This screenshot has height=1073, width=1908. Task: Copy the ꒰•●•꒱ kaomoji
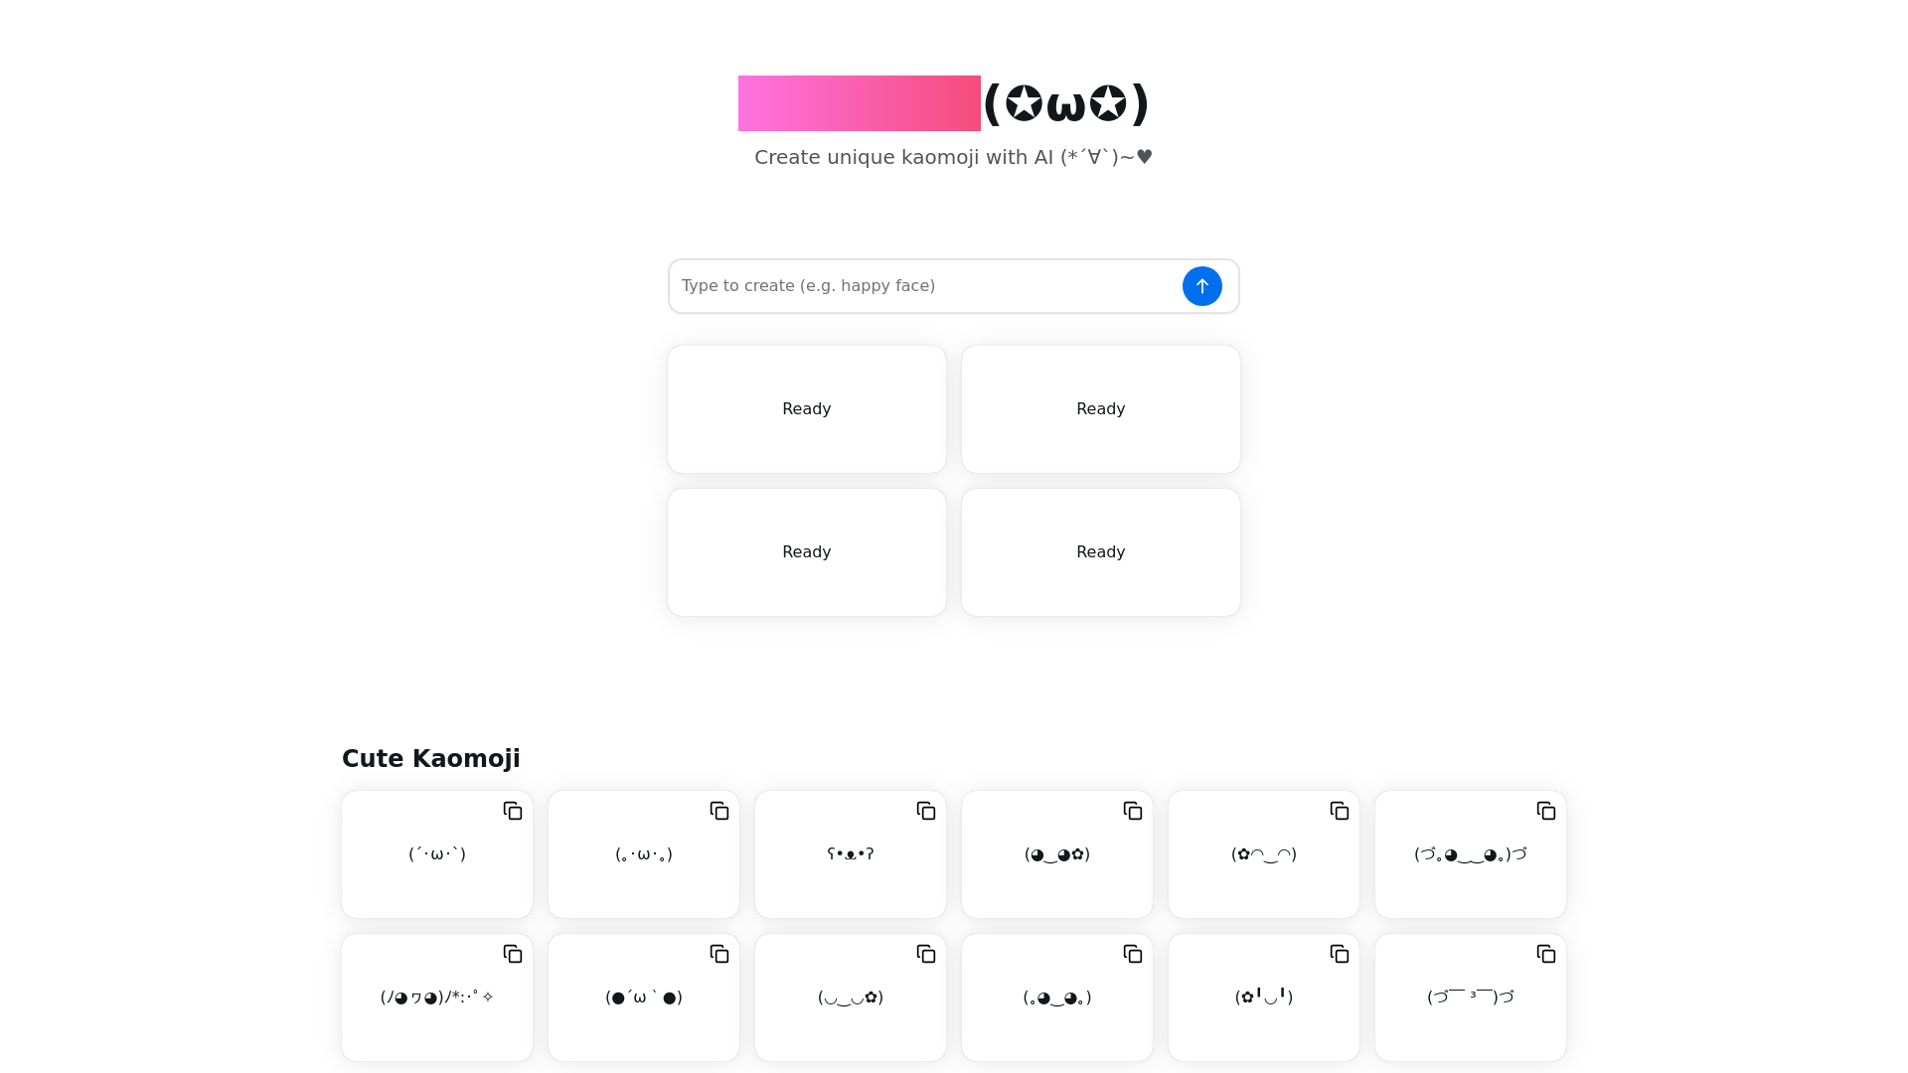pyautogui.click(x=925, y=811)
